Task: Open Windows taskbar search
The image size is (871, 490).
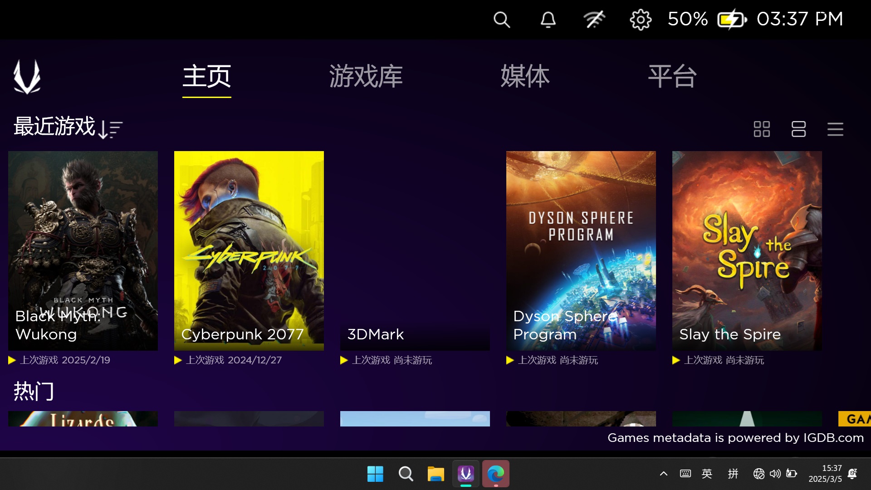Action: point(406,474)
